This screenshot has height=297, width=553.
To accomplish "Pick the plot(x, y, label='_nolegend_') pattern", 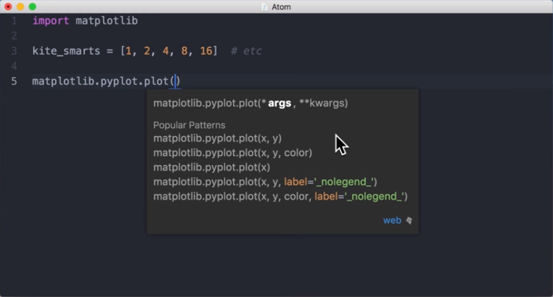I will 265,182.
